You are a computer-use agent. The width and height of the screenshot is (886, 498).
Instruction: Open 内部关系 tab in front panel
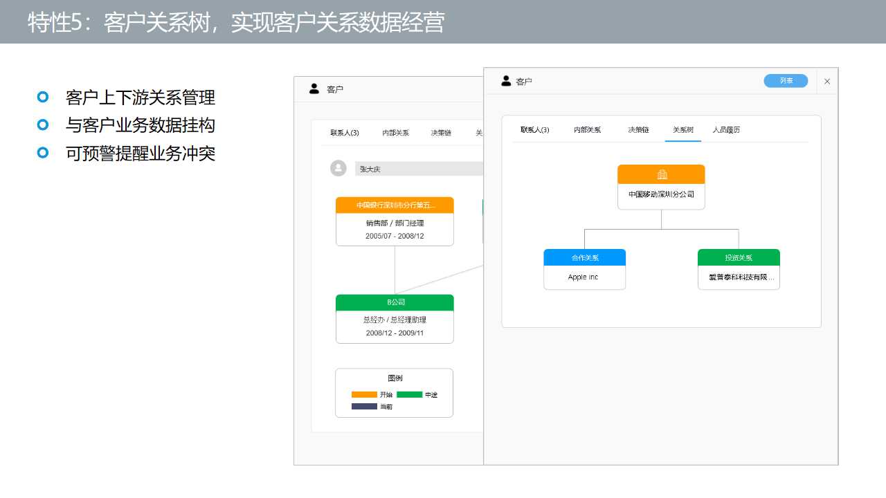(x=587, y=130)
